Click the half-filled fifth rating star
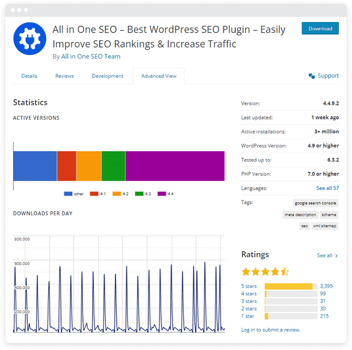This screenshot has height=350, width=352. pos(285,272)
